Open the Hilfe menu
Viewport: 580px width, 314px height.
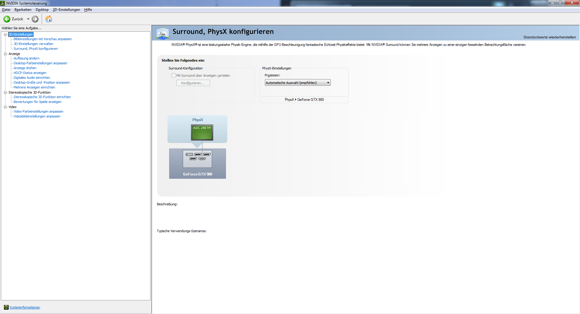[88, 10]
